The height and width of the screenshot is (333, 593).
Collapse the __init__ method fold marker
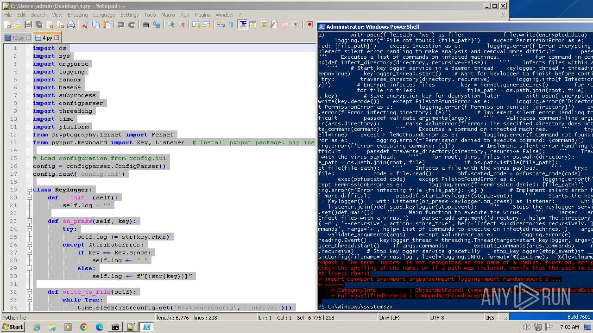point(29,197)
